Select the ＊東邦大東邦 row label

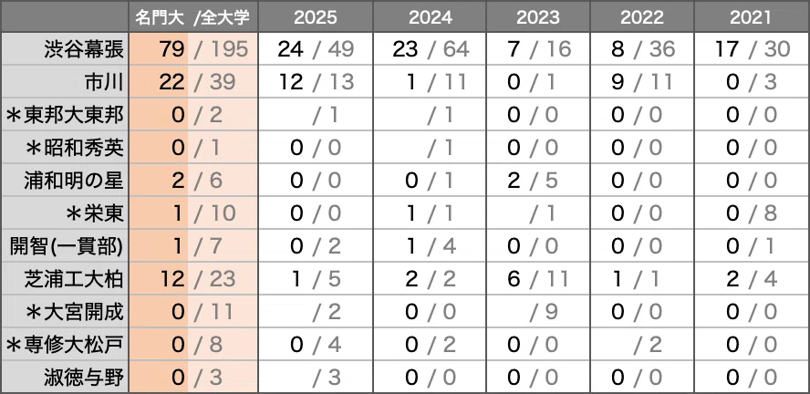click(65, 115)
